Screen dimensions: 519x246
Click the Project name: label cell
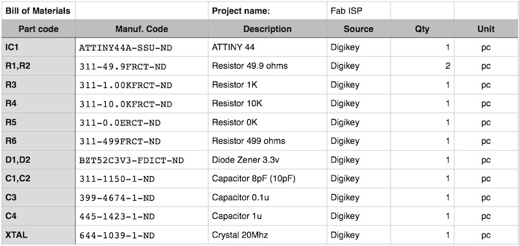point(267,10)
